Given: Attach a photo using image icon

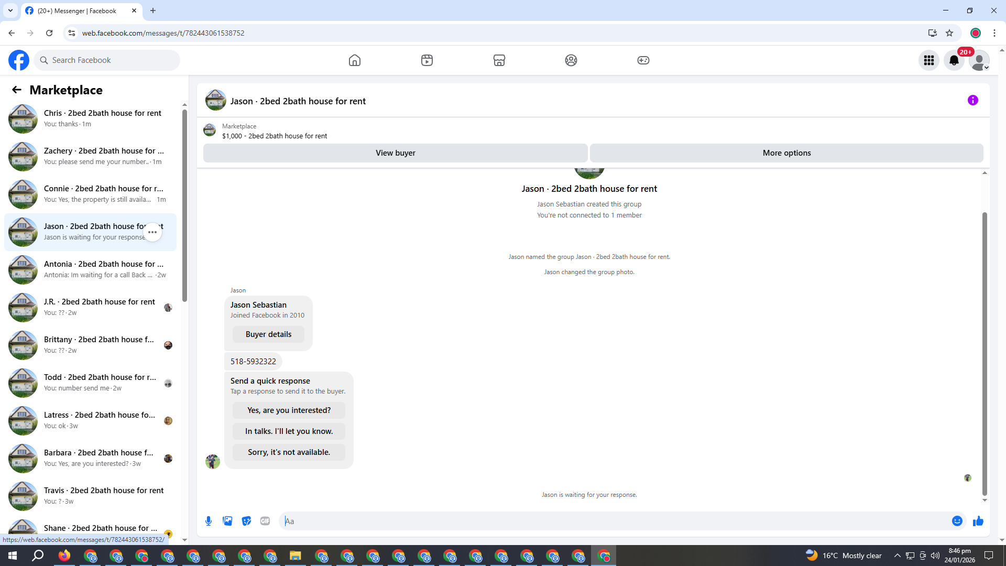Looking at the screenshot, I should [227, 521].
